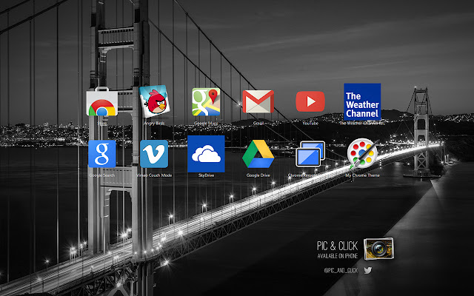The image size is (474, 296).
Task: Click the 'Store' label text
Action: coord(102,124)
